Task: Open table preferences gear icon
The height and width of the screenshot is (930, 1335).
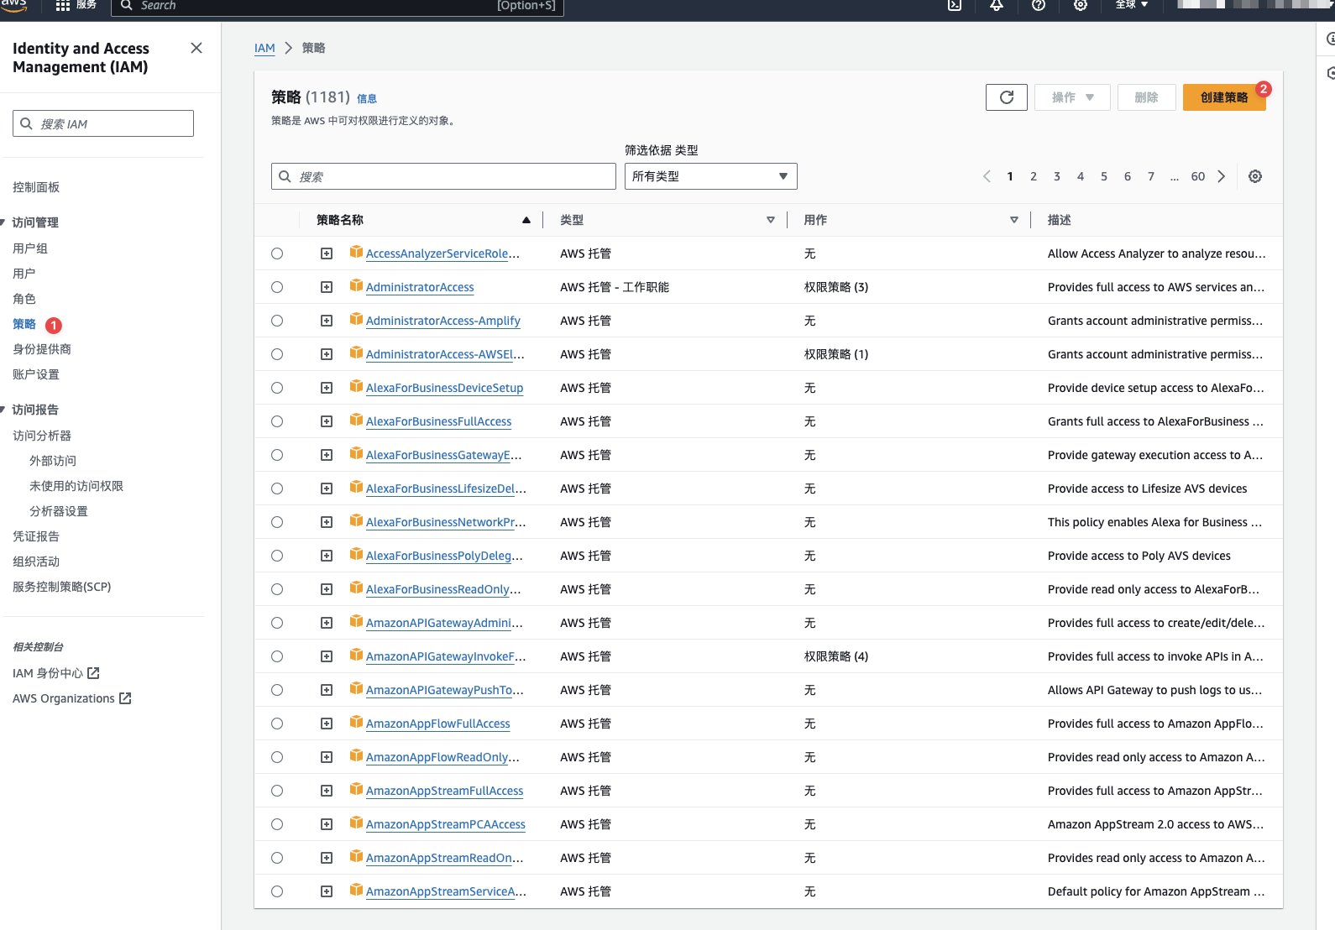Action: click(x=1255, y=176)
